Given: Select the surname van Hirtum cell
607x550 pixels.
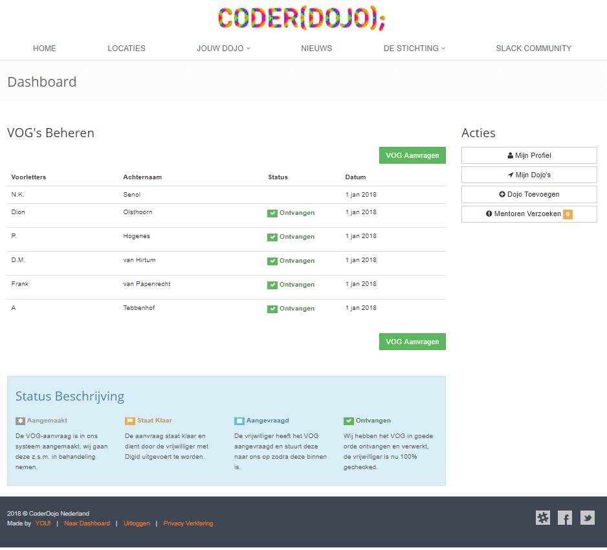Looking at the screenshot, I should click(x=139, y=260).
